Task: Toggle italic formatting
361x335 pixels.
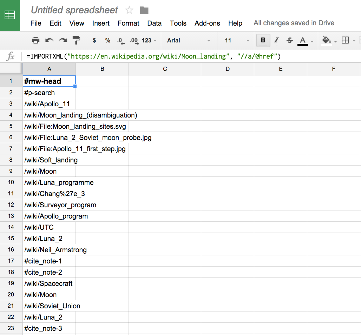Action: point(276,40)
